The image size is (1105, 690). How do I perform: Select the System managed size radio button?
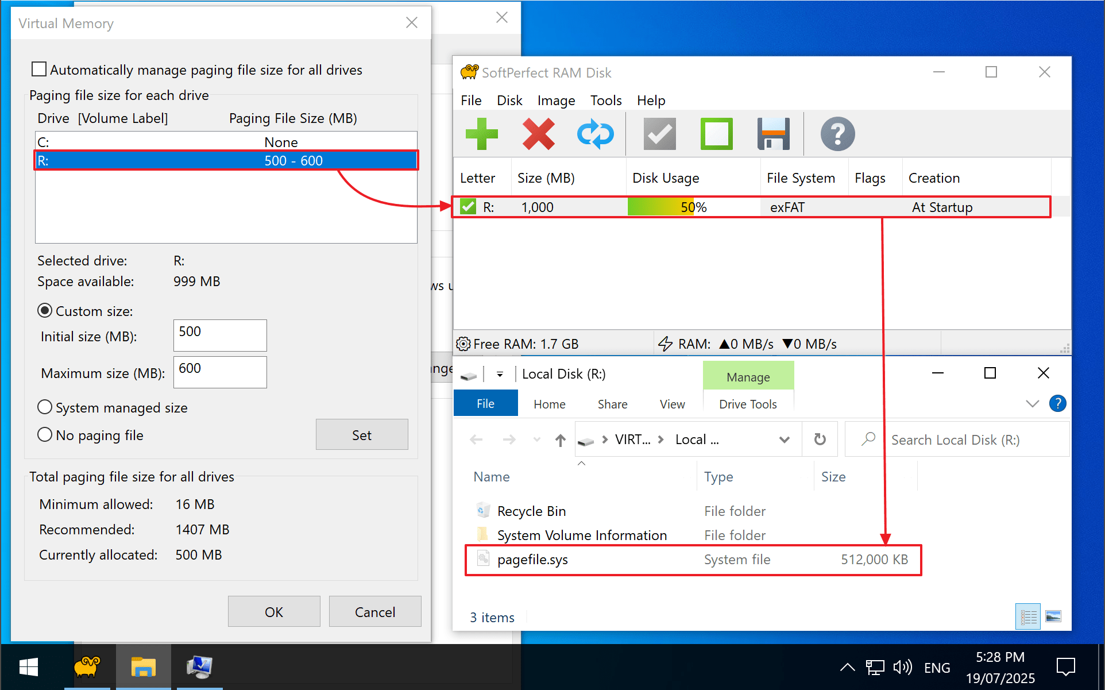45,407
